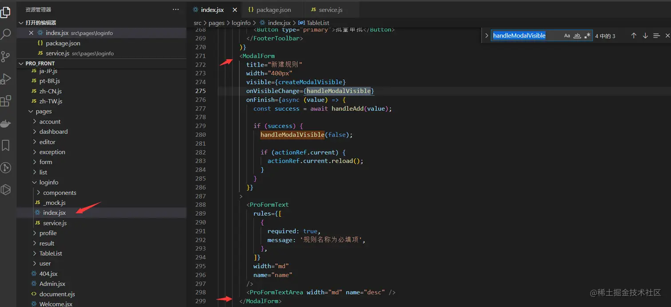Close index.jsx in the open editors list
The height and width of the screenshot is (307, 671).
(31, 33)
